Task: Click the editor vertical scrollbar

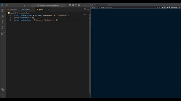Action: point(90,54)
